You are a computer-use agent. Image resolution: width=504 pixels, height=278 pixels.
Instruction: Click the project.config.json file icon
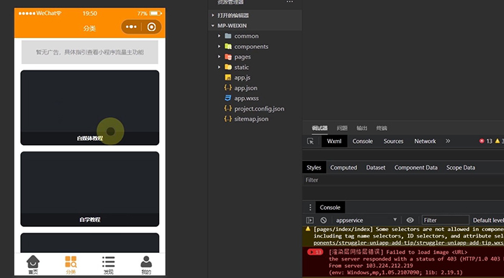(x=228, y=108)
